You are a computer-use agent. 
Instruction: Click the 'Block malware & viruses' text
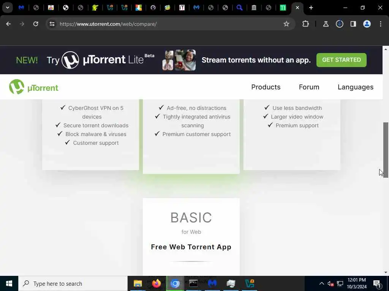point(96,134)
